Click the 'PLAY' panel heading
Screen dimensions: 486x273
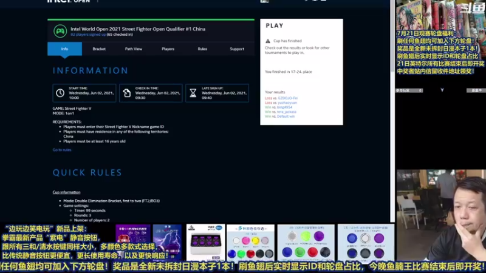point(275,25)
